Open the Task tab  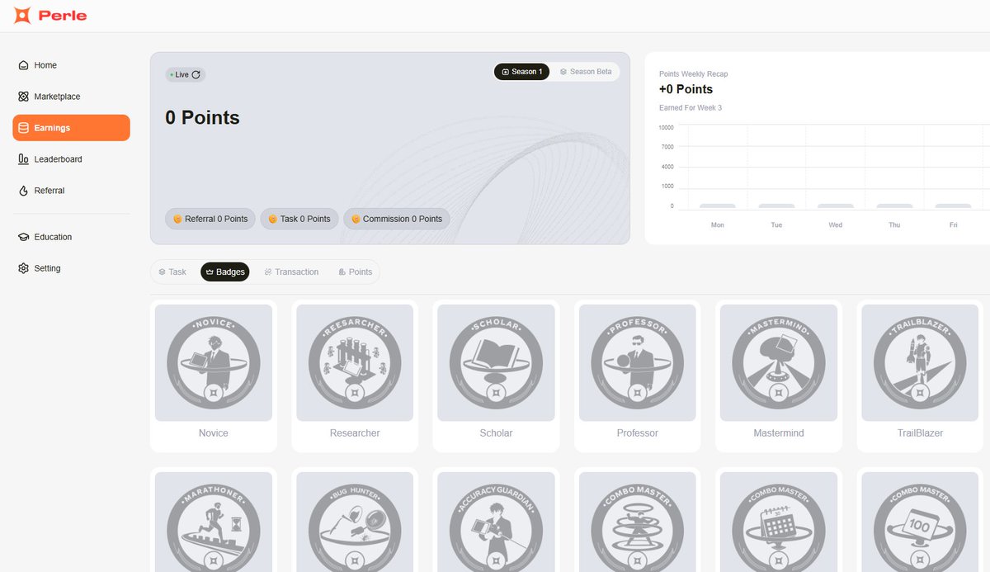point(172,272)
